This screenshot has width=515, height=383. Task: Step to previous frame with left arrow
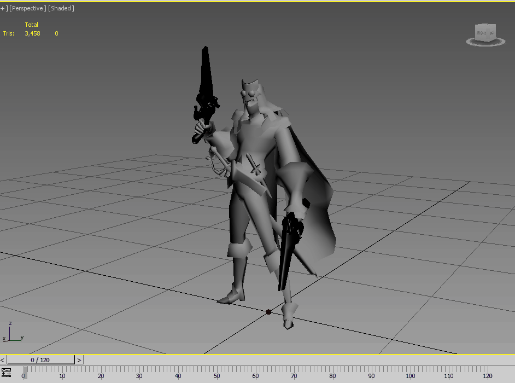(3, 360)
